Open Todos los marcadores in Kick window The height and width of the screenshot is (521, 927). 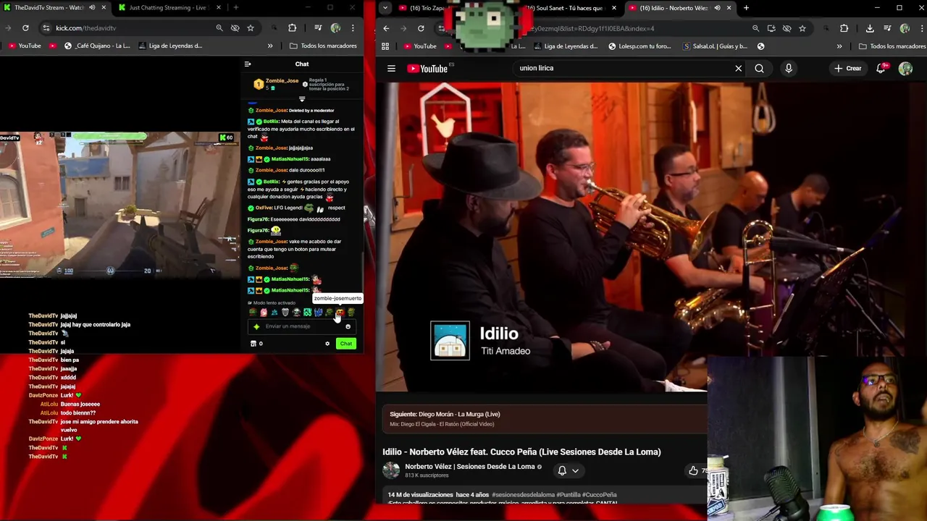pyautogui.click(x=323, y=46)
